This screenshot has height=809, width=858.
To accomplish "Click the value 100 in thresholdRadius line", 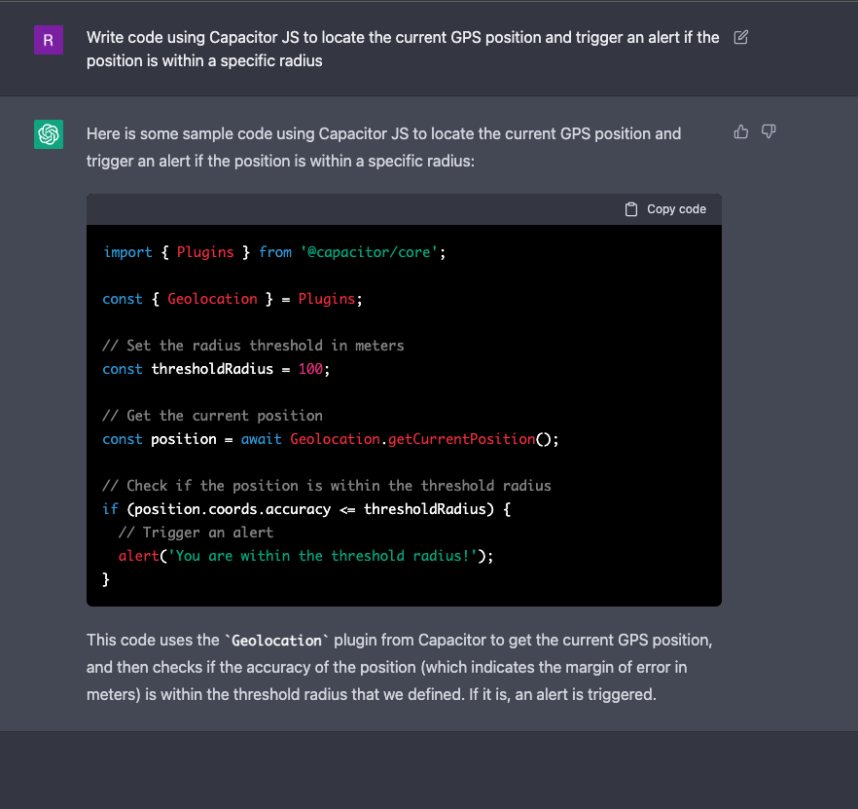I will (x=310, y=369).
